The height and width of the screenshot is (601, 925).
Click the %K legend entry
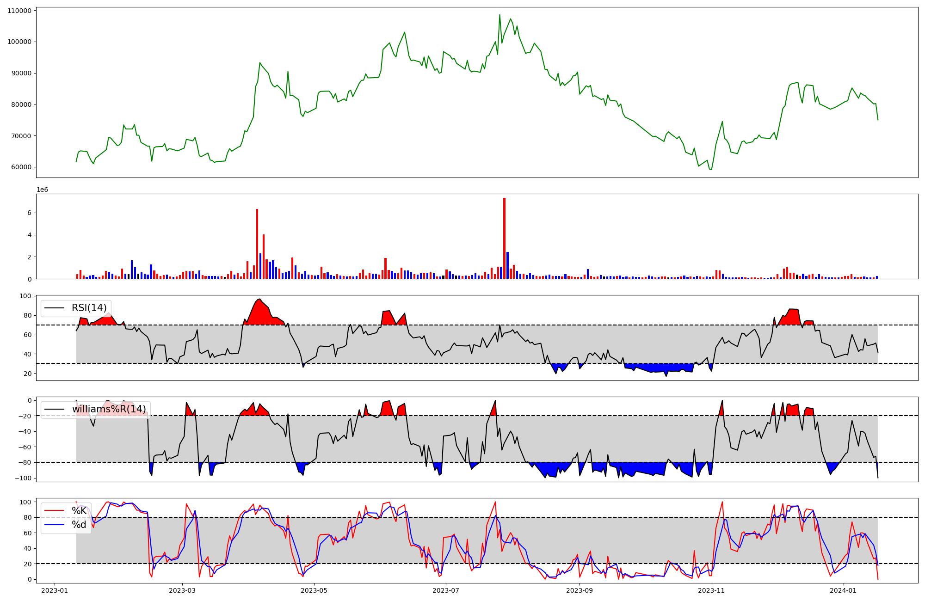[x=79, y=510]
